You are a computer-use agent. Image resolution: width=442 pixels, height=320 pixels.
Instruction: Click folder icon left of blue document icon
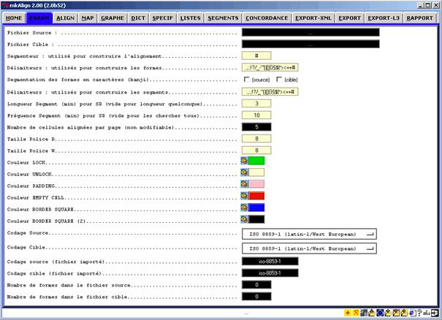(x=405, y=313)
